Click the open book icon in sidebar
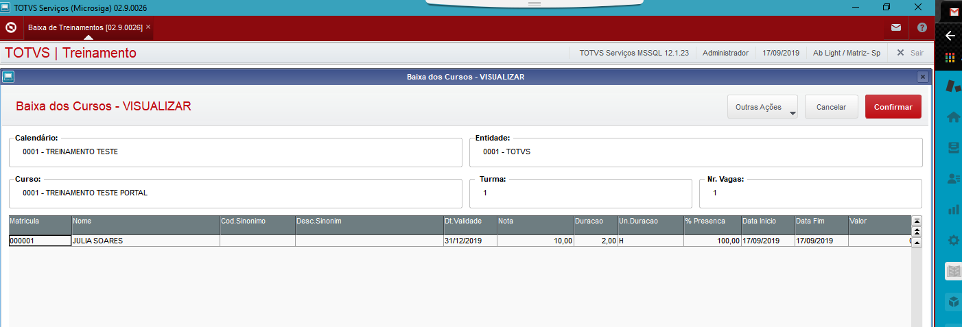 (953, 271)
